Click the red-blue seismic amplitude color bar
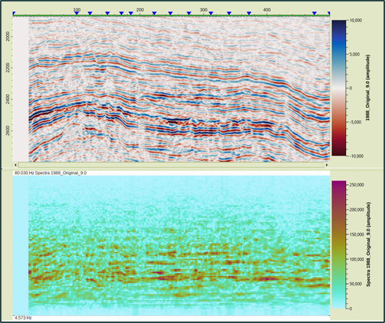The image size is (385, 323). coord(339,88)
